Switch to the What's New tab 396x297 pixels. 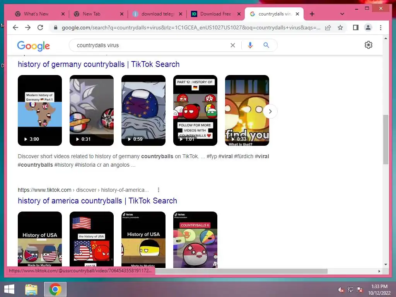[36, 14]
